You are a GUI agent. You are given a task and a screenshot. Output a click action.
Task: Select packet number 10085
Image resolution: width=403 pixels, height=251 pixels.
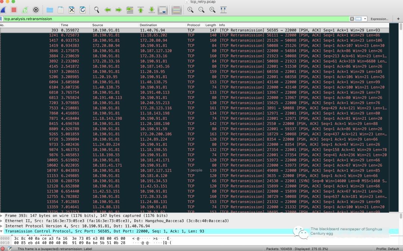(194, 160)
